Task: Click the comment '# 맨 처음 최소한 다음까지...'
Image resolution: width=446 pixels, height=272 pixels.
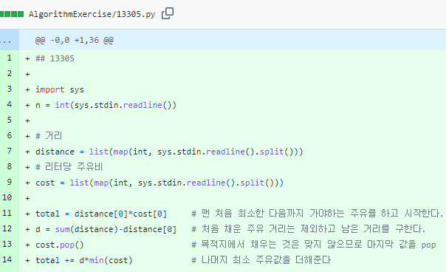Action: click(318, 214)
